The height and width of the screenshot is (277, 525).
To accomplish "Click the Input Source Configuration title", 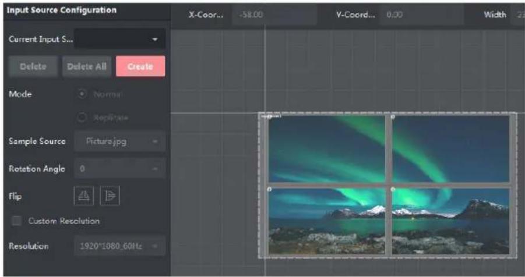I will click(x=62, y=10).
